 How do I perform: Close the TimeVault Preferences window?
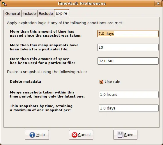[158, 3]
